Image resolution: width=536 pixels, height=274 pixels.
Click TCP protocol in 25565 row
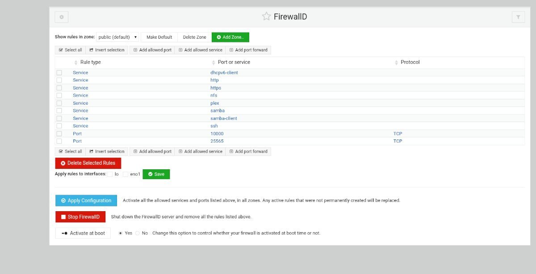[398, 141]
